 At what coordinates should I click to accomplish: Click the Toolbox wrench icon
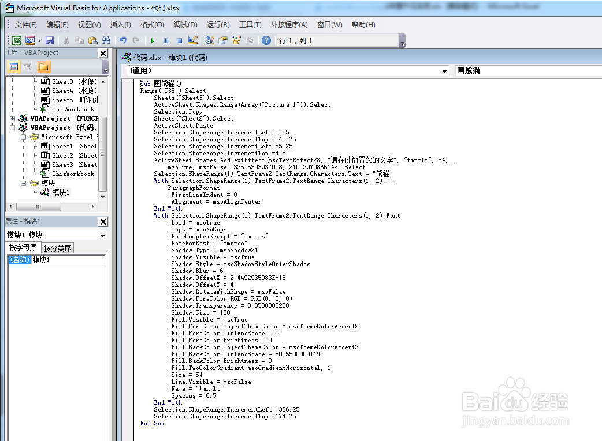point(250,40)
